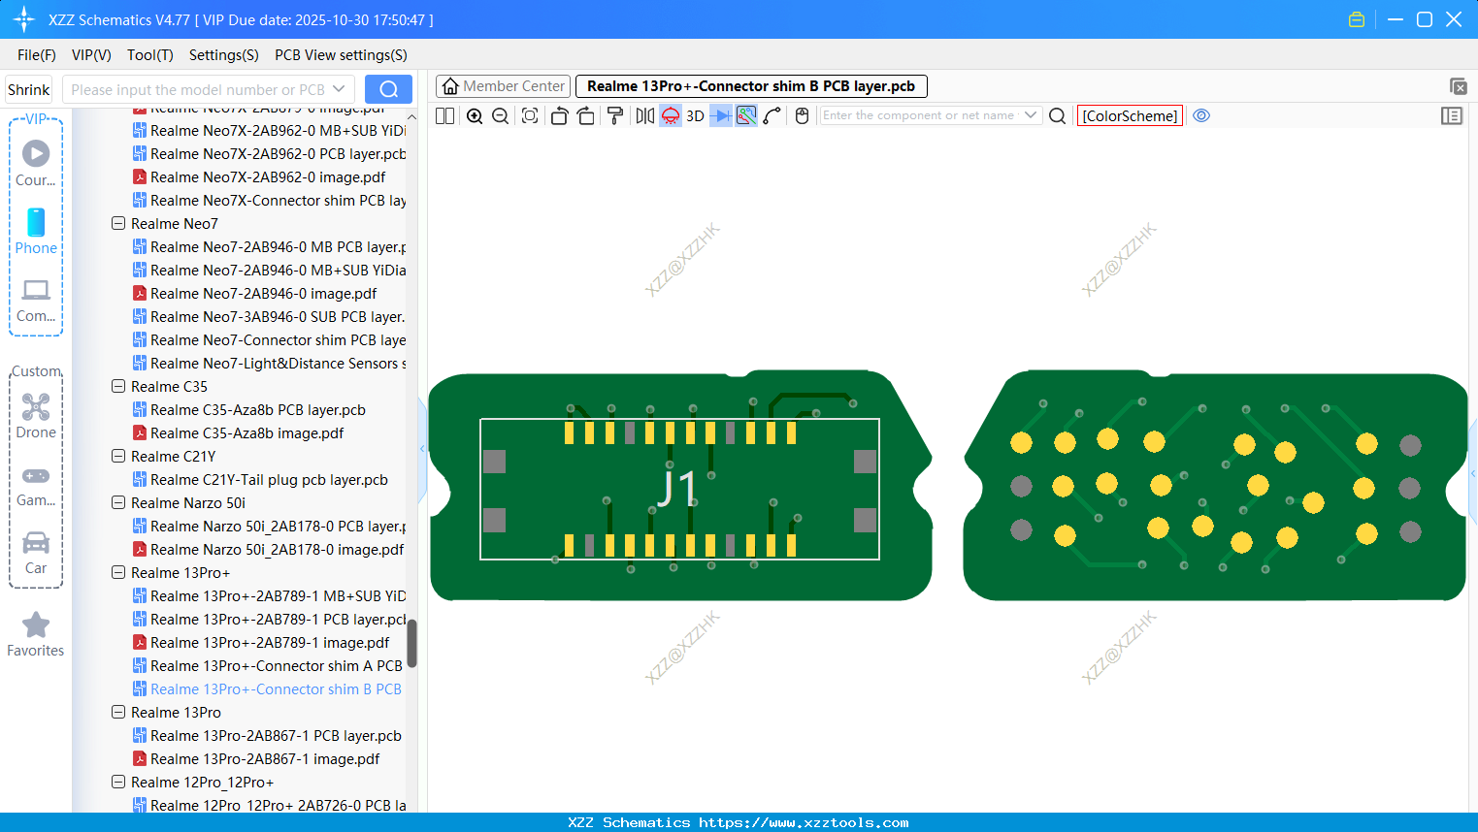Select the route line tool
The height and width of the screenshot is (832, 1478).
click(x=772, y=115)
